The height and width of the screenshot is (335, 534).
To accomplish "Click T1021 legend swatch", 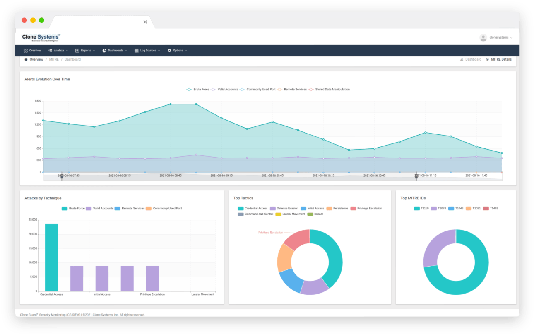I will tap(469, 209).
